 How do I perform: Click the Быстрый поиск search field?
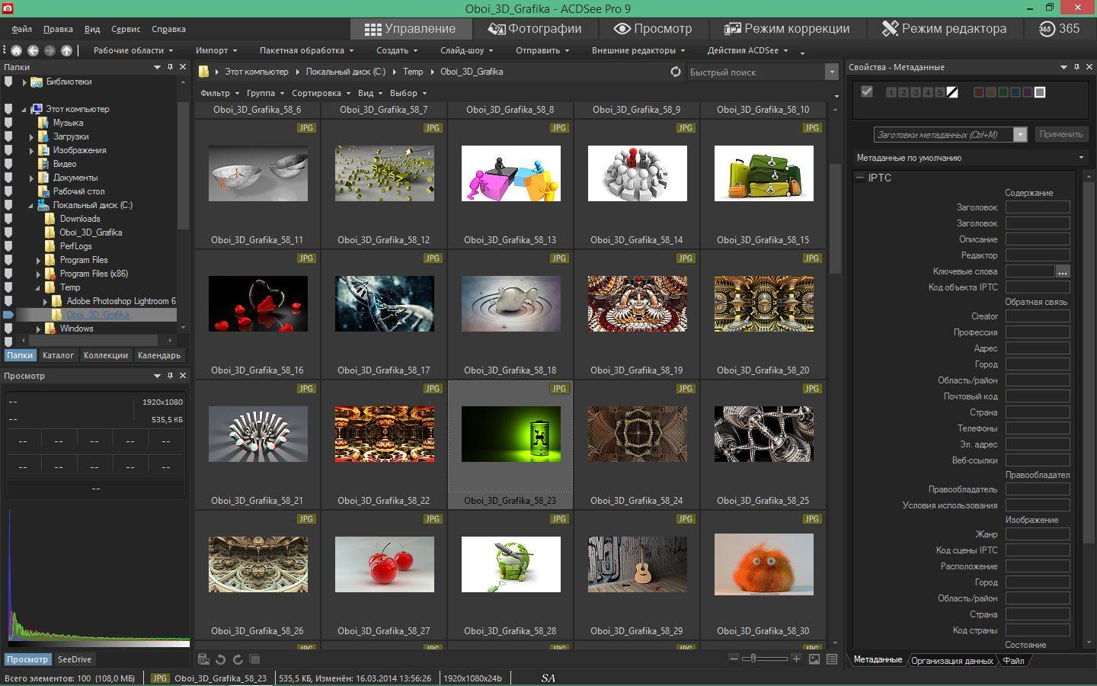pos(754,72)
